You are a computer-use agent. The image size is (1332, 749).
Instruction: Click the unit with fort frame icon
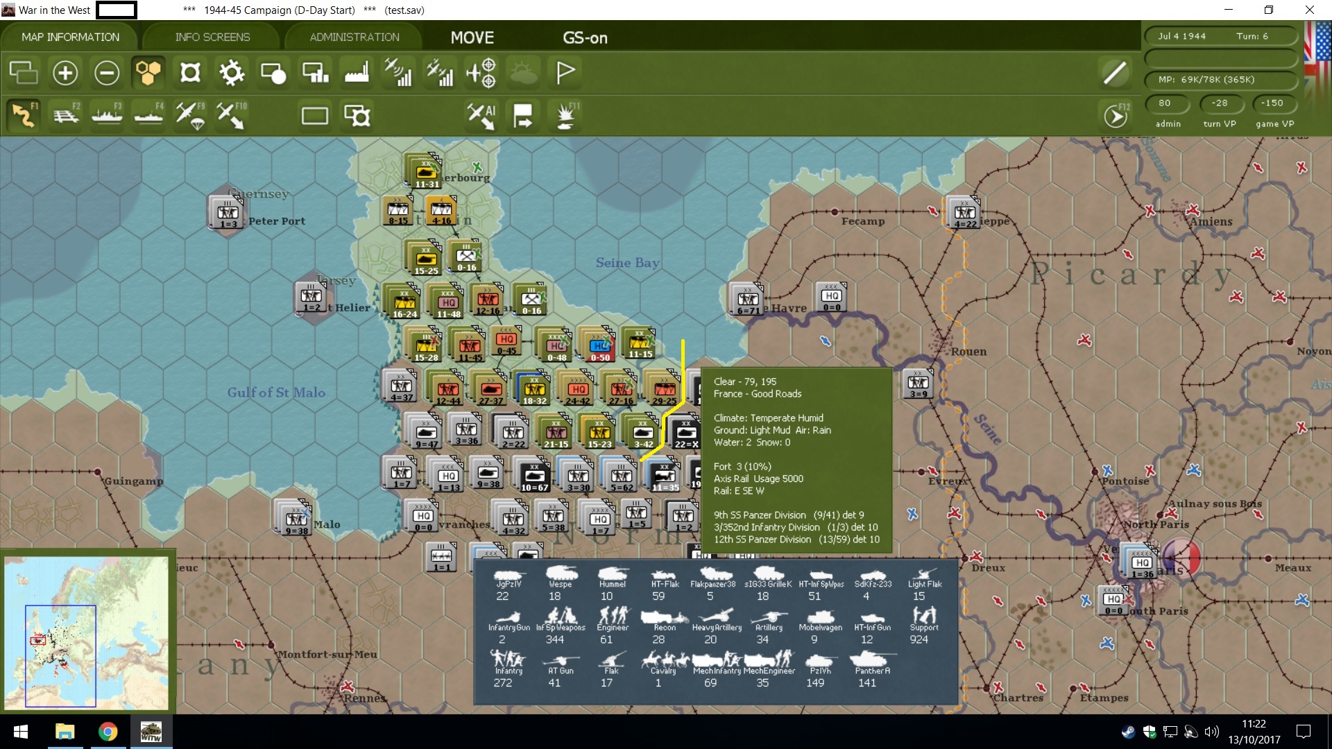click(x=357, y=115)
